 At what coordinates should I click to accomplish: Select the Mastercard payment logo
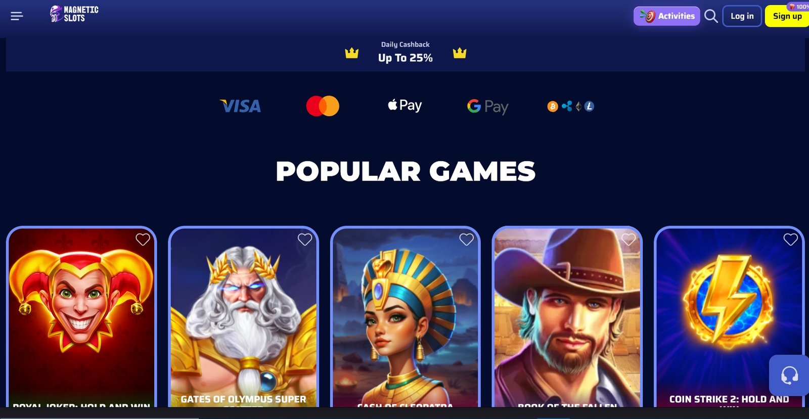tap(323, 106)
